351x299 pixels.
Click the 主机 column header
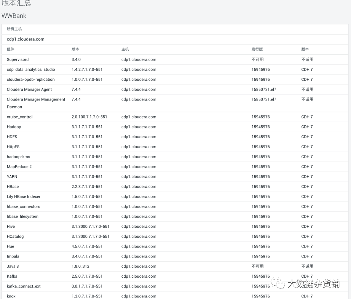[125, 49]
